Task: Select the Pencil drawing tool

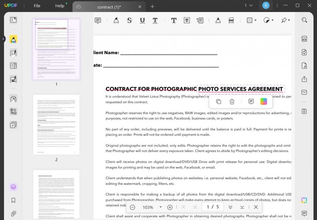Action: 218,20
